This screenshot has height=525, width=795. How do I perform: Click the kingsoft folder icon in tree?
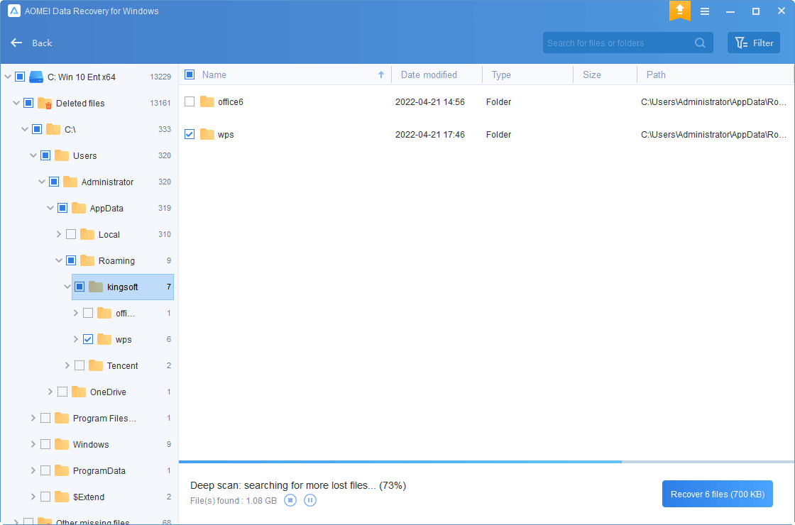96,287
